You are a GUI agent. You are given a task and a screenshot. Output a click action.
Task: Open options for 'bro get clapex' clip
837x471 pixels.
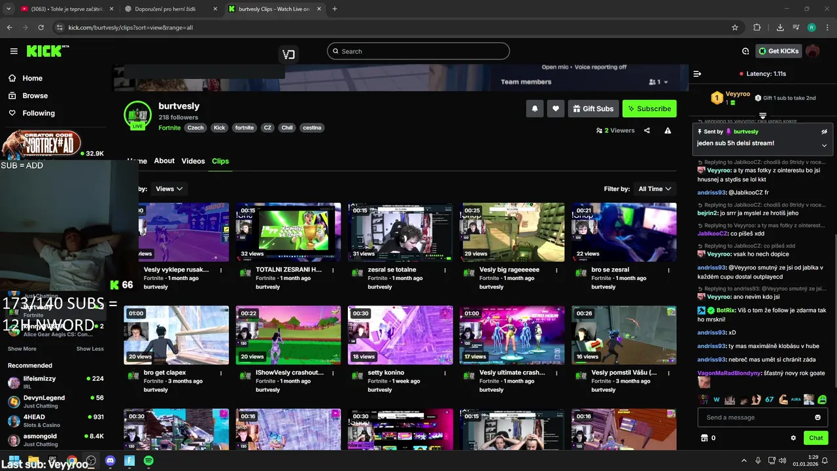point(221,373)
